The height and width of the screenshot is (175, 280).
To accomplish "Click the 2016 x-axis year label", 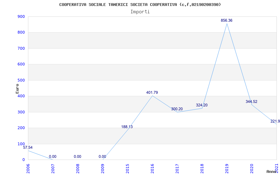I will 152,169.
